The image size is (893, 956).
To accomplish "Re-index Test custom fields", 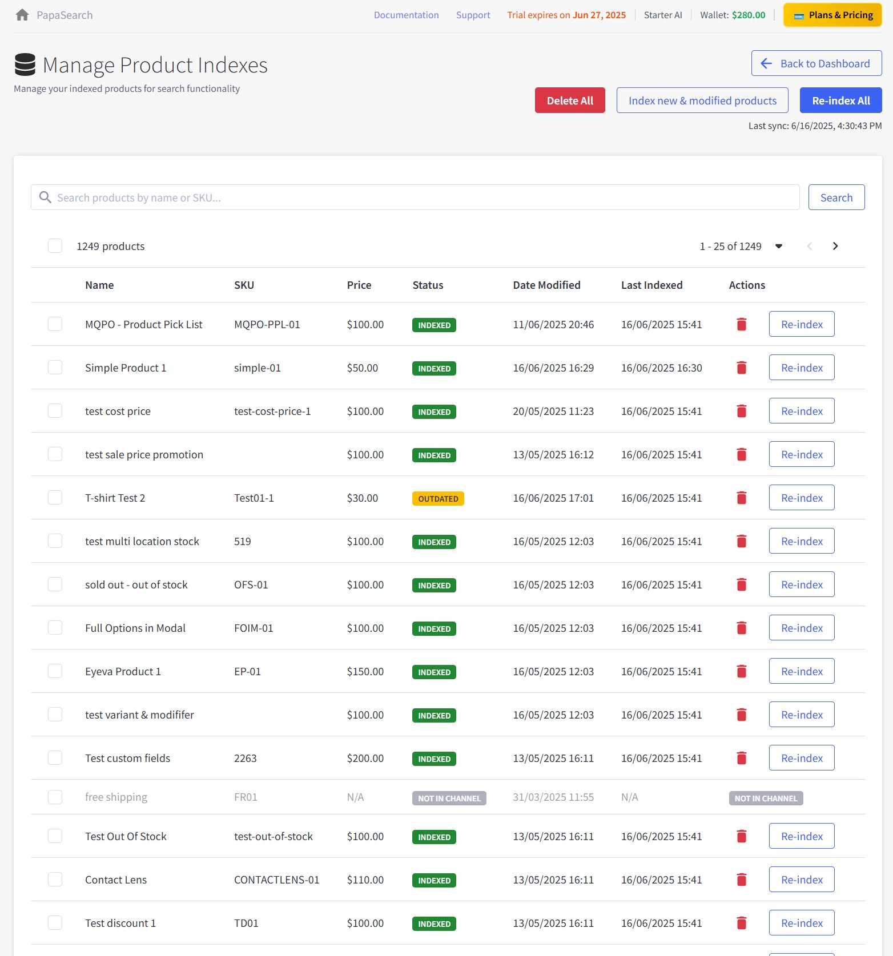I will [802, 758].
